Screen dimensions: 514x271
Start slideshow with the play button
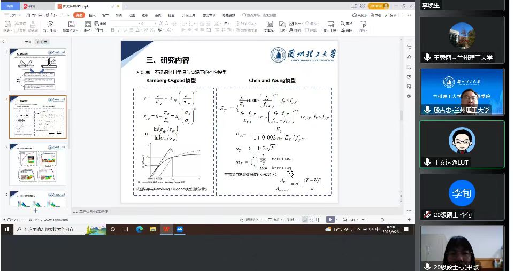pos(330,219)
